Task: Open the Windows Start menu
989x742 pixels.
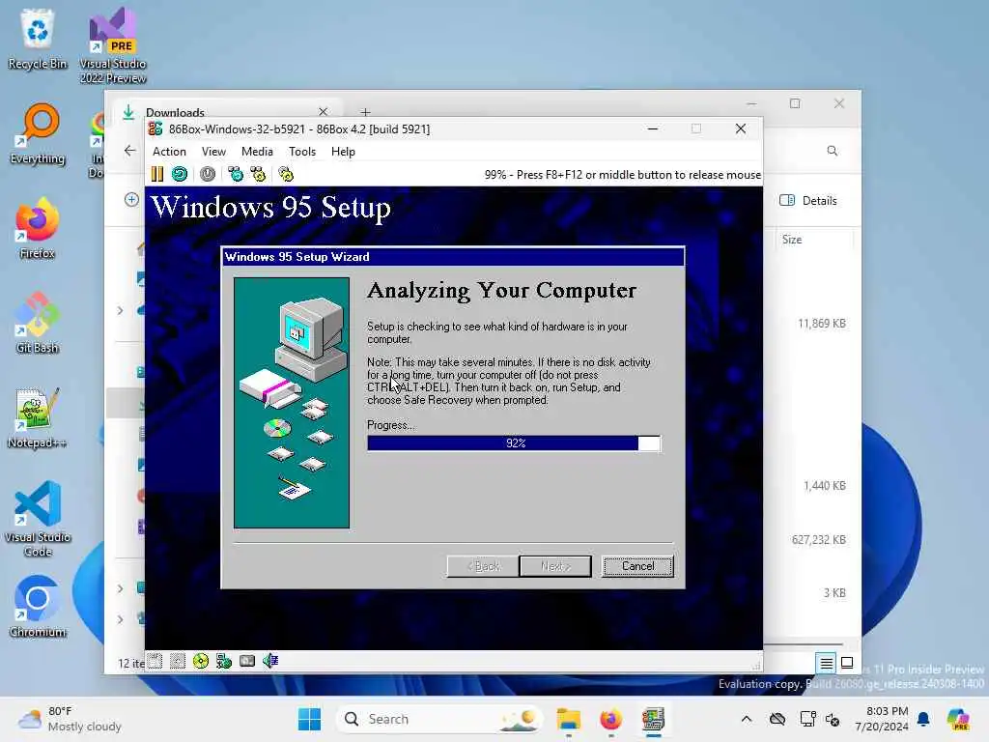Action: (309, 719)
